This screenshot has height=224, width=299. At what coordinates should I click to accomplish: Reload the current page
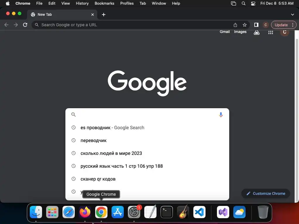pos(25,25)
